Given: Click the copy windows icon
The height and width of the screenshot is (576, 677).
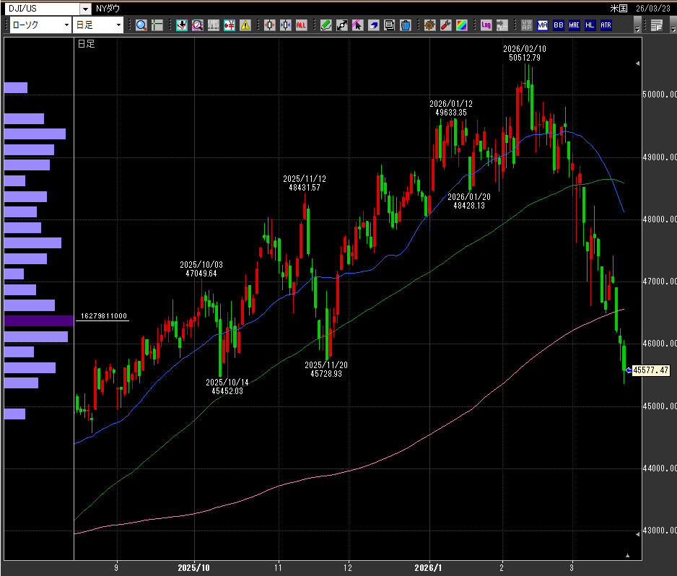Looking at the screenshot, I should [390, 25].
